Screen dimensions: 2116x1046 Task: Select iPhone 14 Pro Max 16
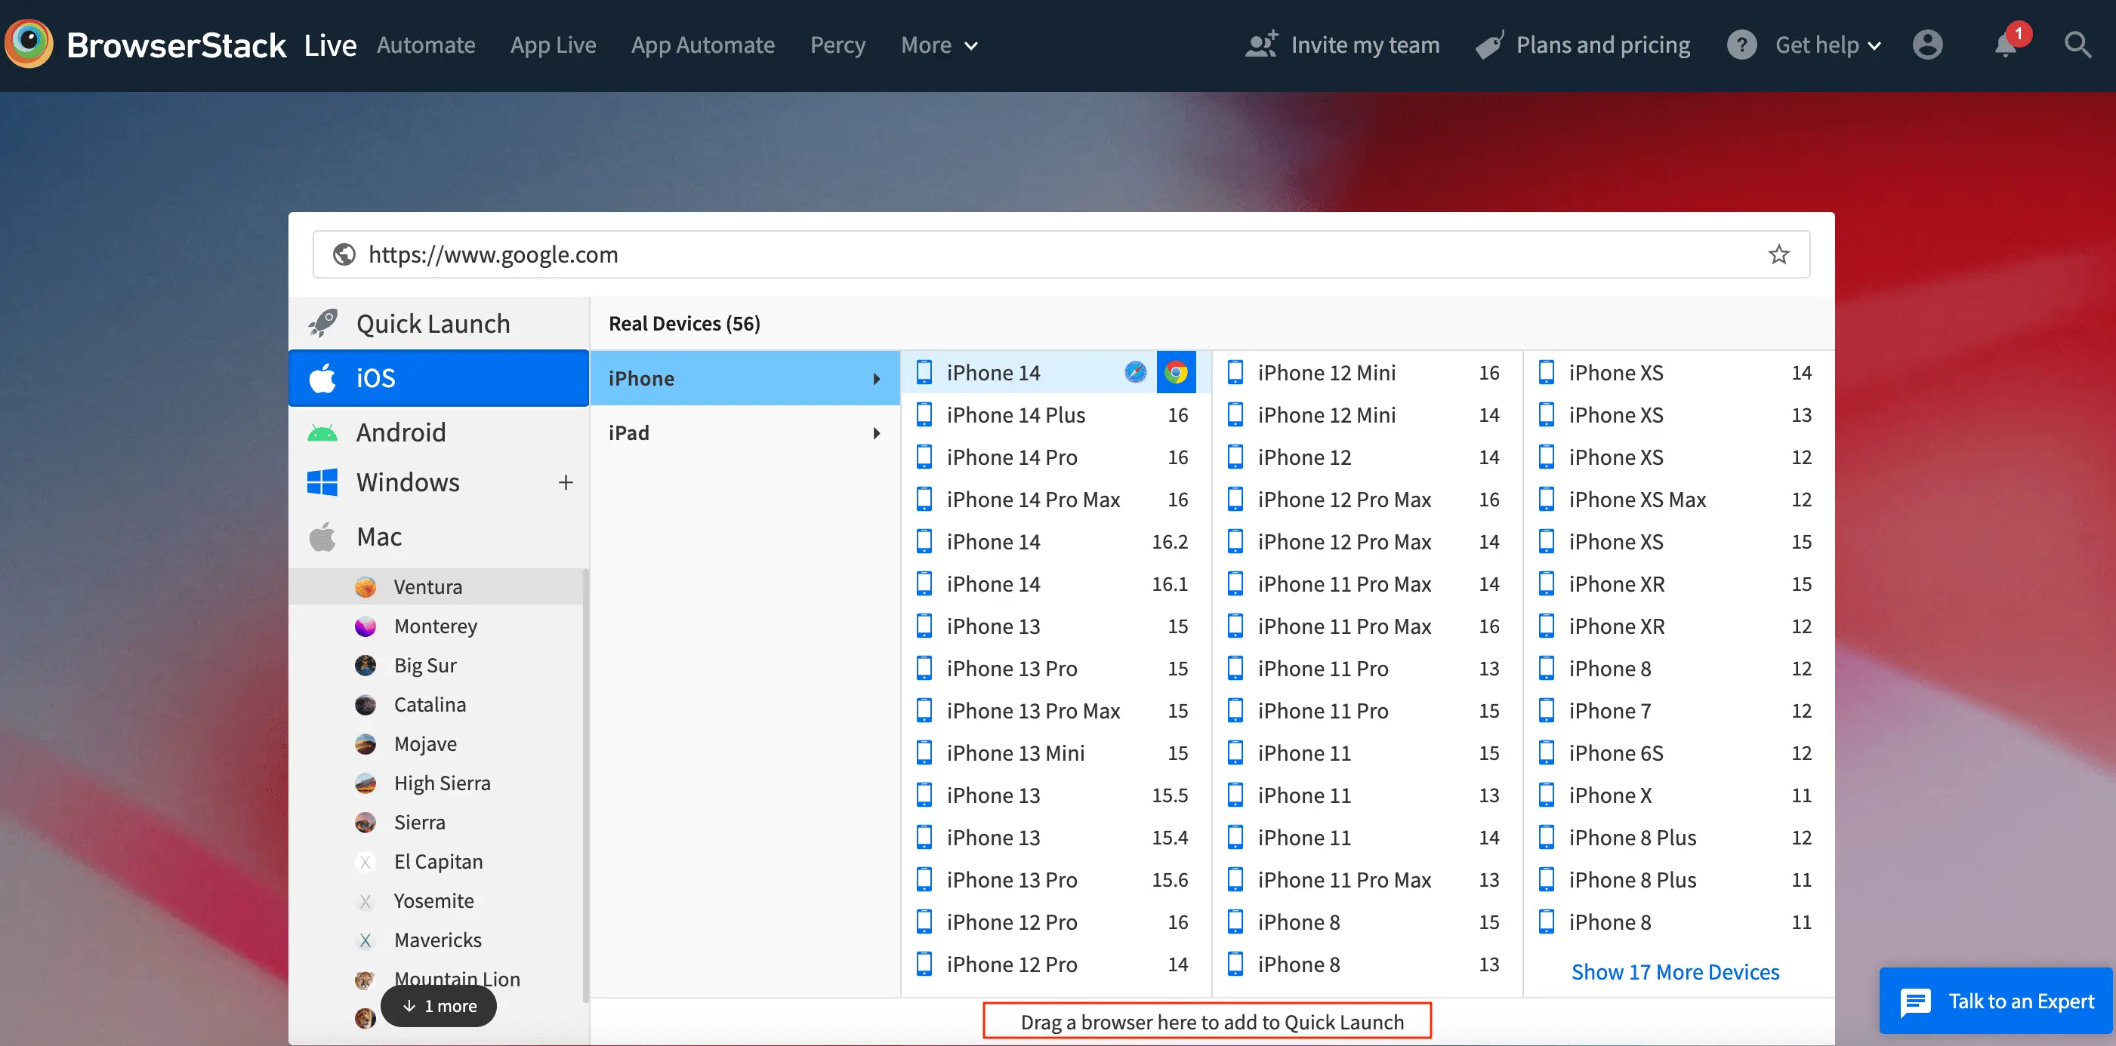click(x=1055, y=499)
